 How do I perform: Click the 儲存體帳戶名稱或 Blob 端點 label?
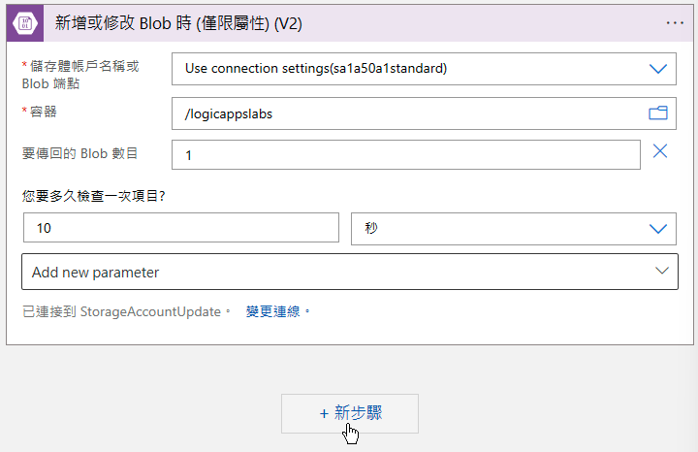click(80, 75)
